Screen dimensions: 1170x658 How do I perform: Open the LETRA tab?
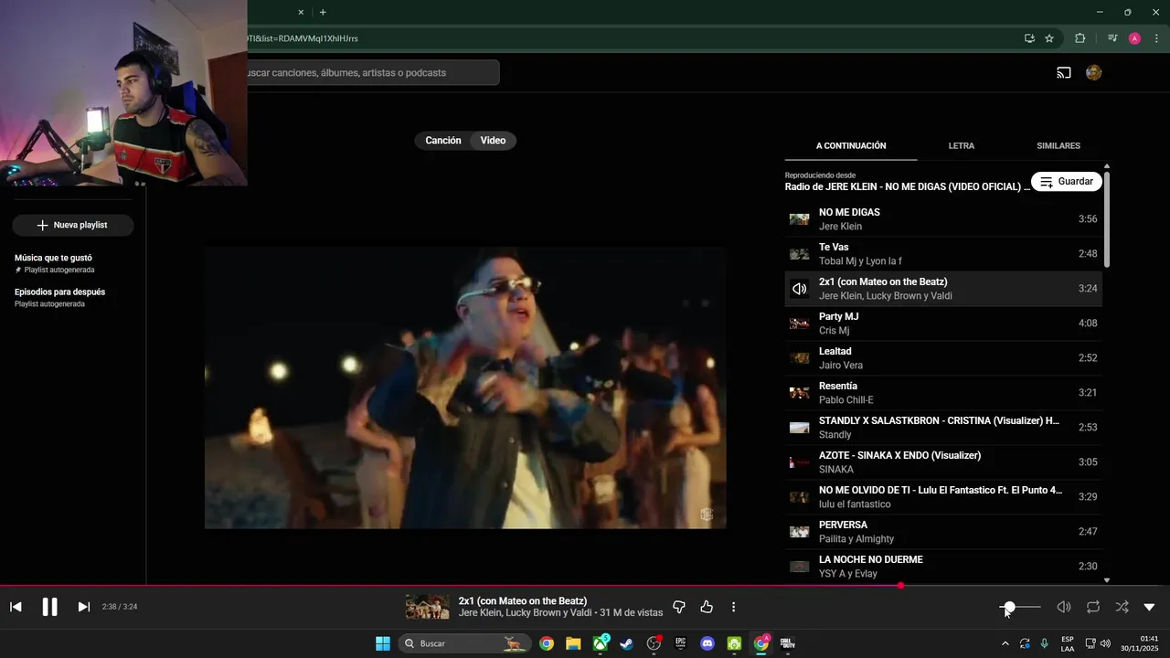tap(962, 145)
